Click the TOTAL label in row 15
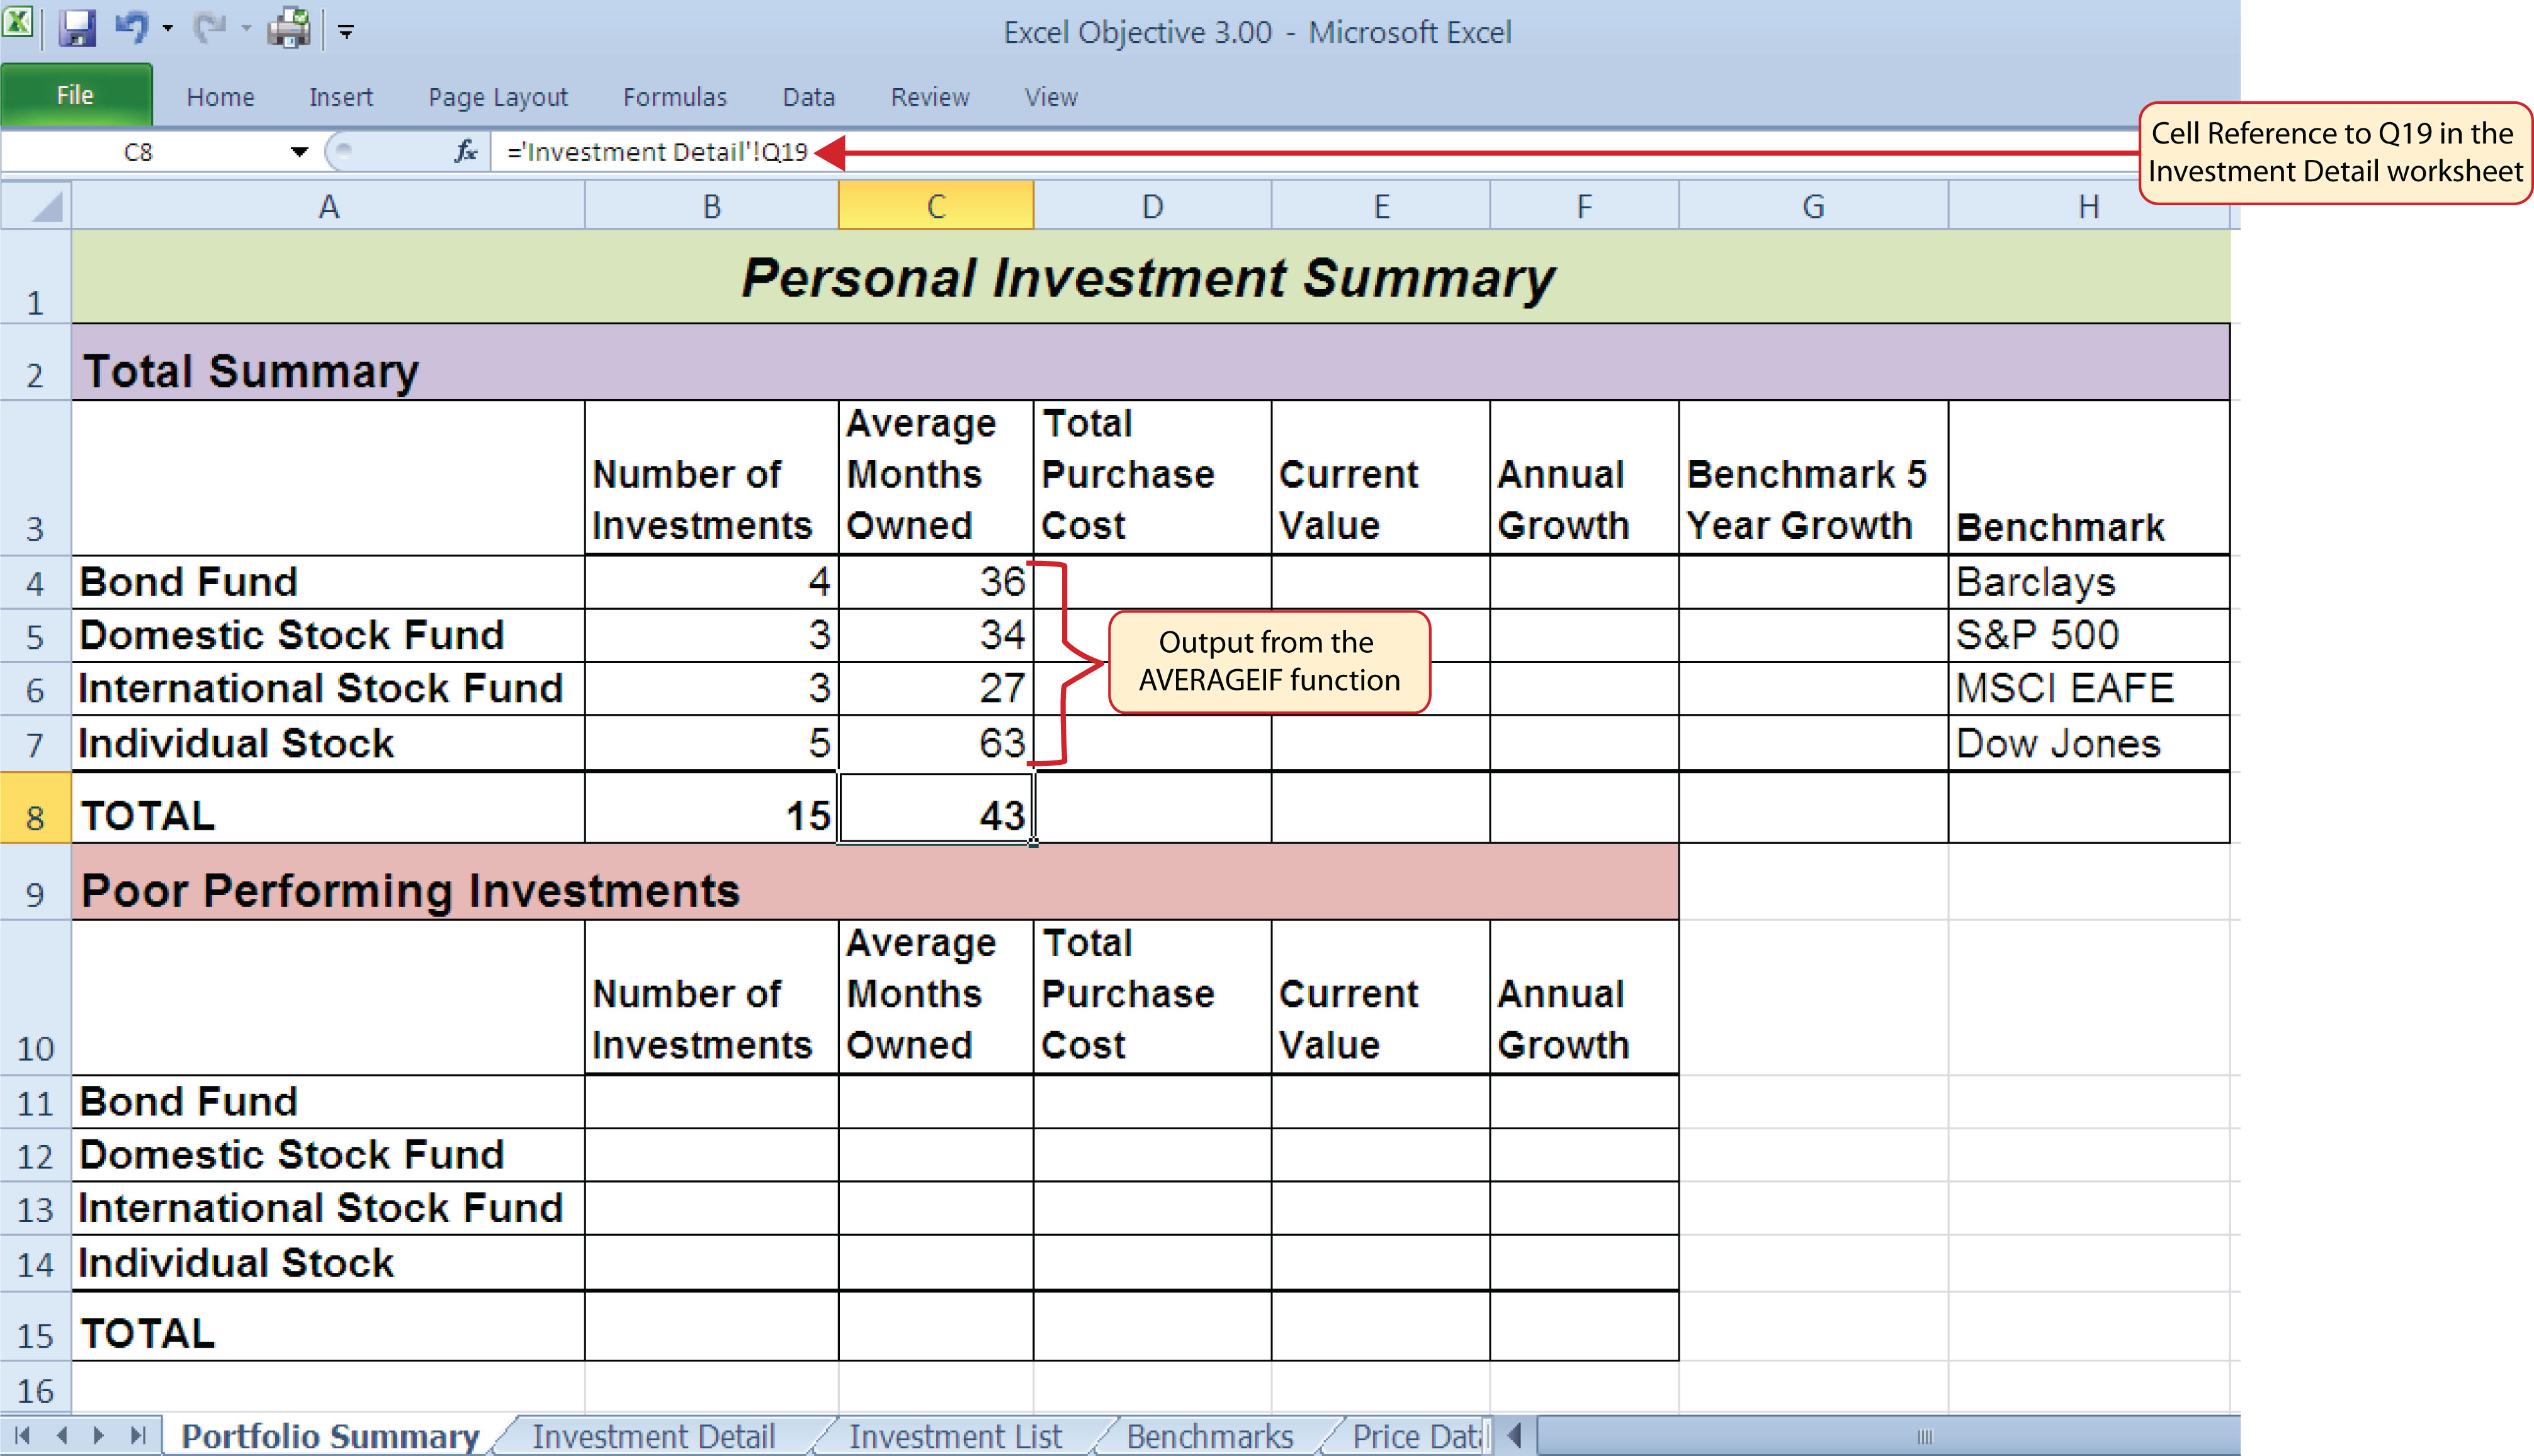Screen dimensions: 2534x1456 pyautogui.click(x=328, y=1327)
